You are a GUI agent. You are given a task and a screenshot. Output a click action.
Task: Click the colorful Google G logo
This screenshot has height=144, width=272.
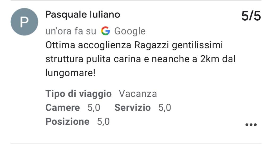105,31
